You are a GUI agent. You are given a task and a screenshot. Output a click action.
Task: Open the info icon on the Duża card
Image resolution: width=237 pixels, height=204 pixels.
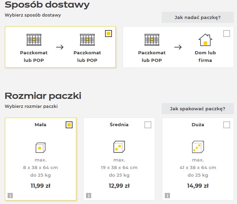point(167,195)
